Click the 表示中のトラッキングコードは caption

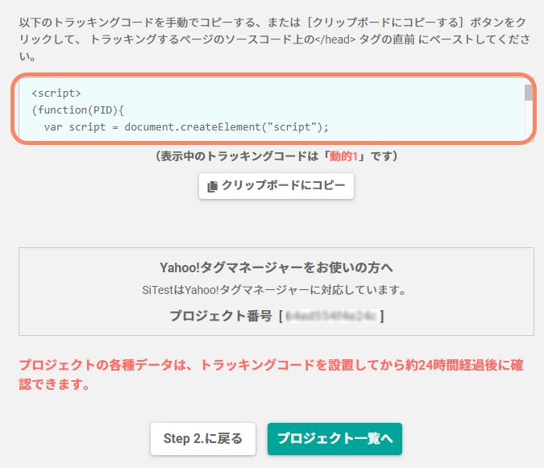click(276, 156)
